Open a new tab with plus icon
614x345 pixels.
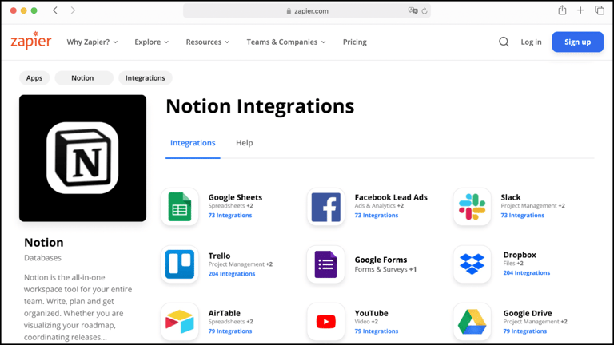(x=580, y=10)
